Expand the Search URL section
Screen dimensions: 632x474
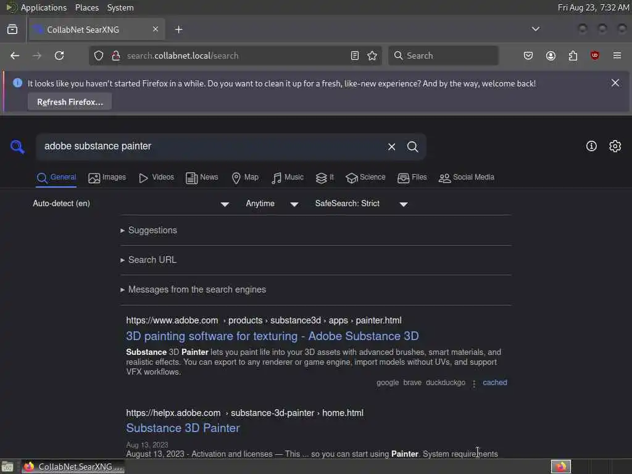tap(148, 260)
